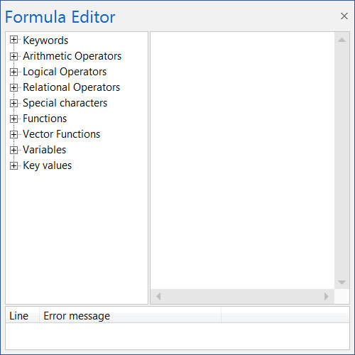The width and height of the screenshot is (355, 355).
Task: Expand the Relational Operators node
Action: tap(13, 87)
